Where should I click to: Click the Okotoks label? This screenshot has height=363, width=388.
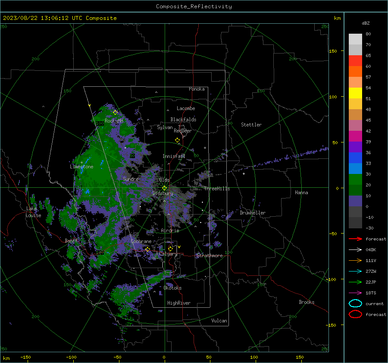pos(172,288)
